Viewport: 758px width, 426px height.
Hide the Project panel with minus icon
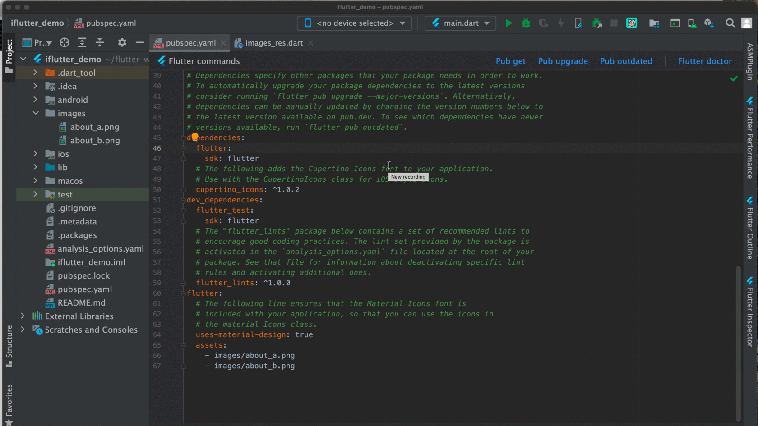pos(140,42)
